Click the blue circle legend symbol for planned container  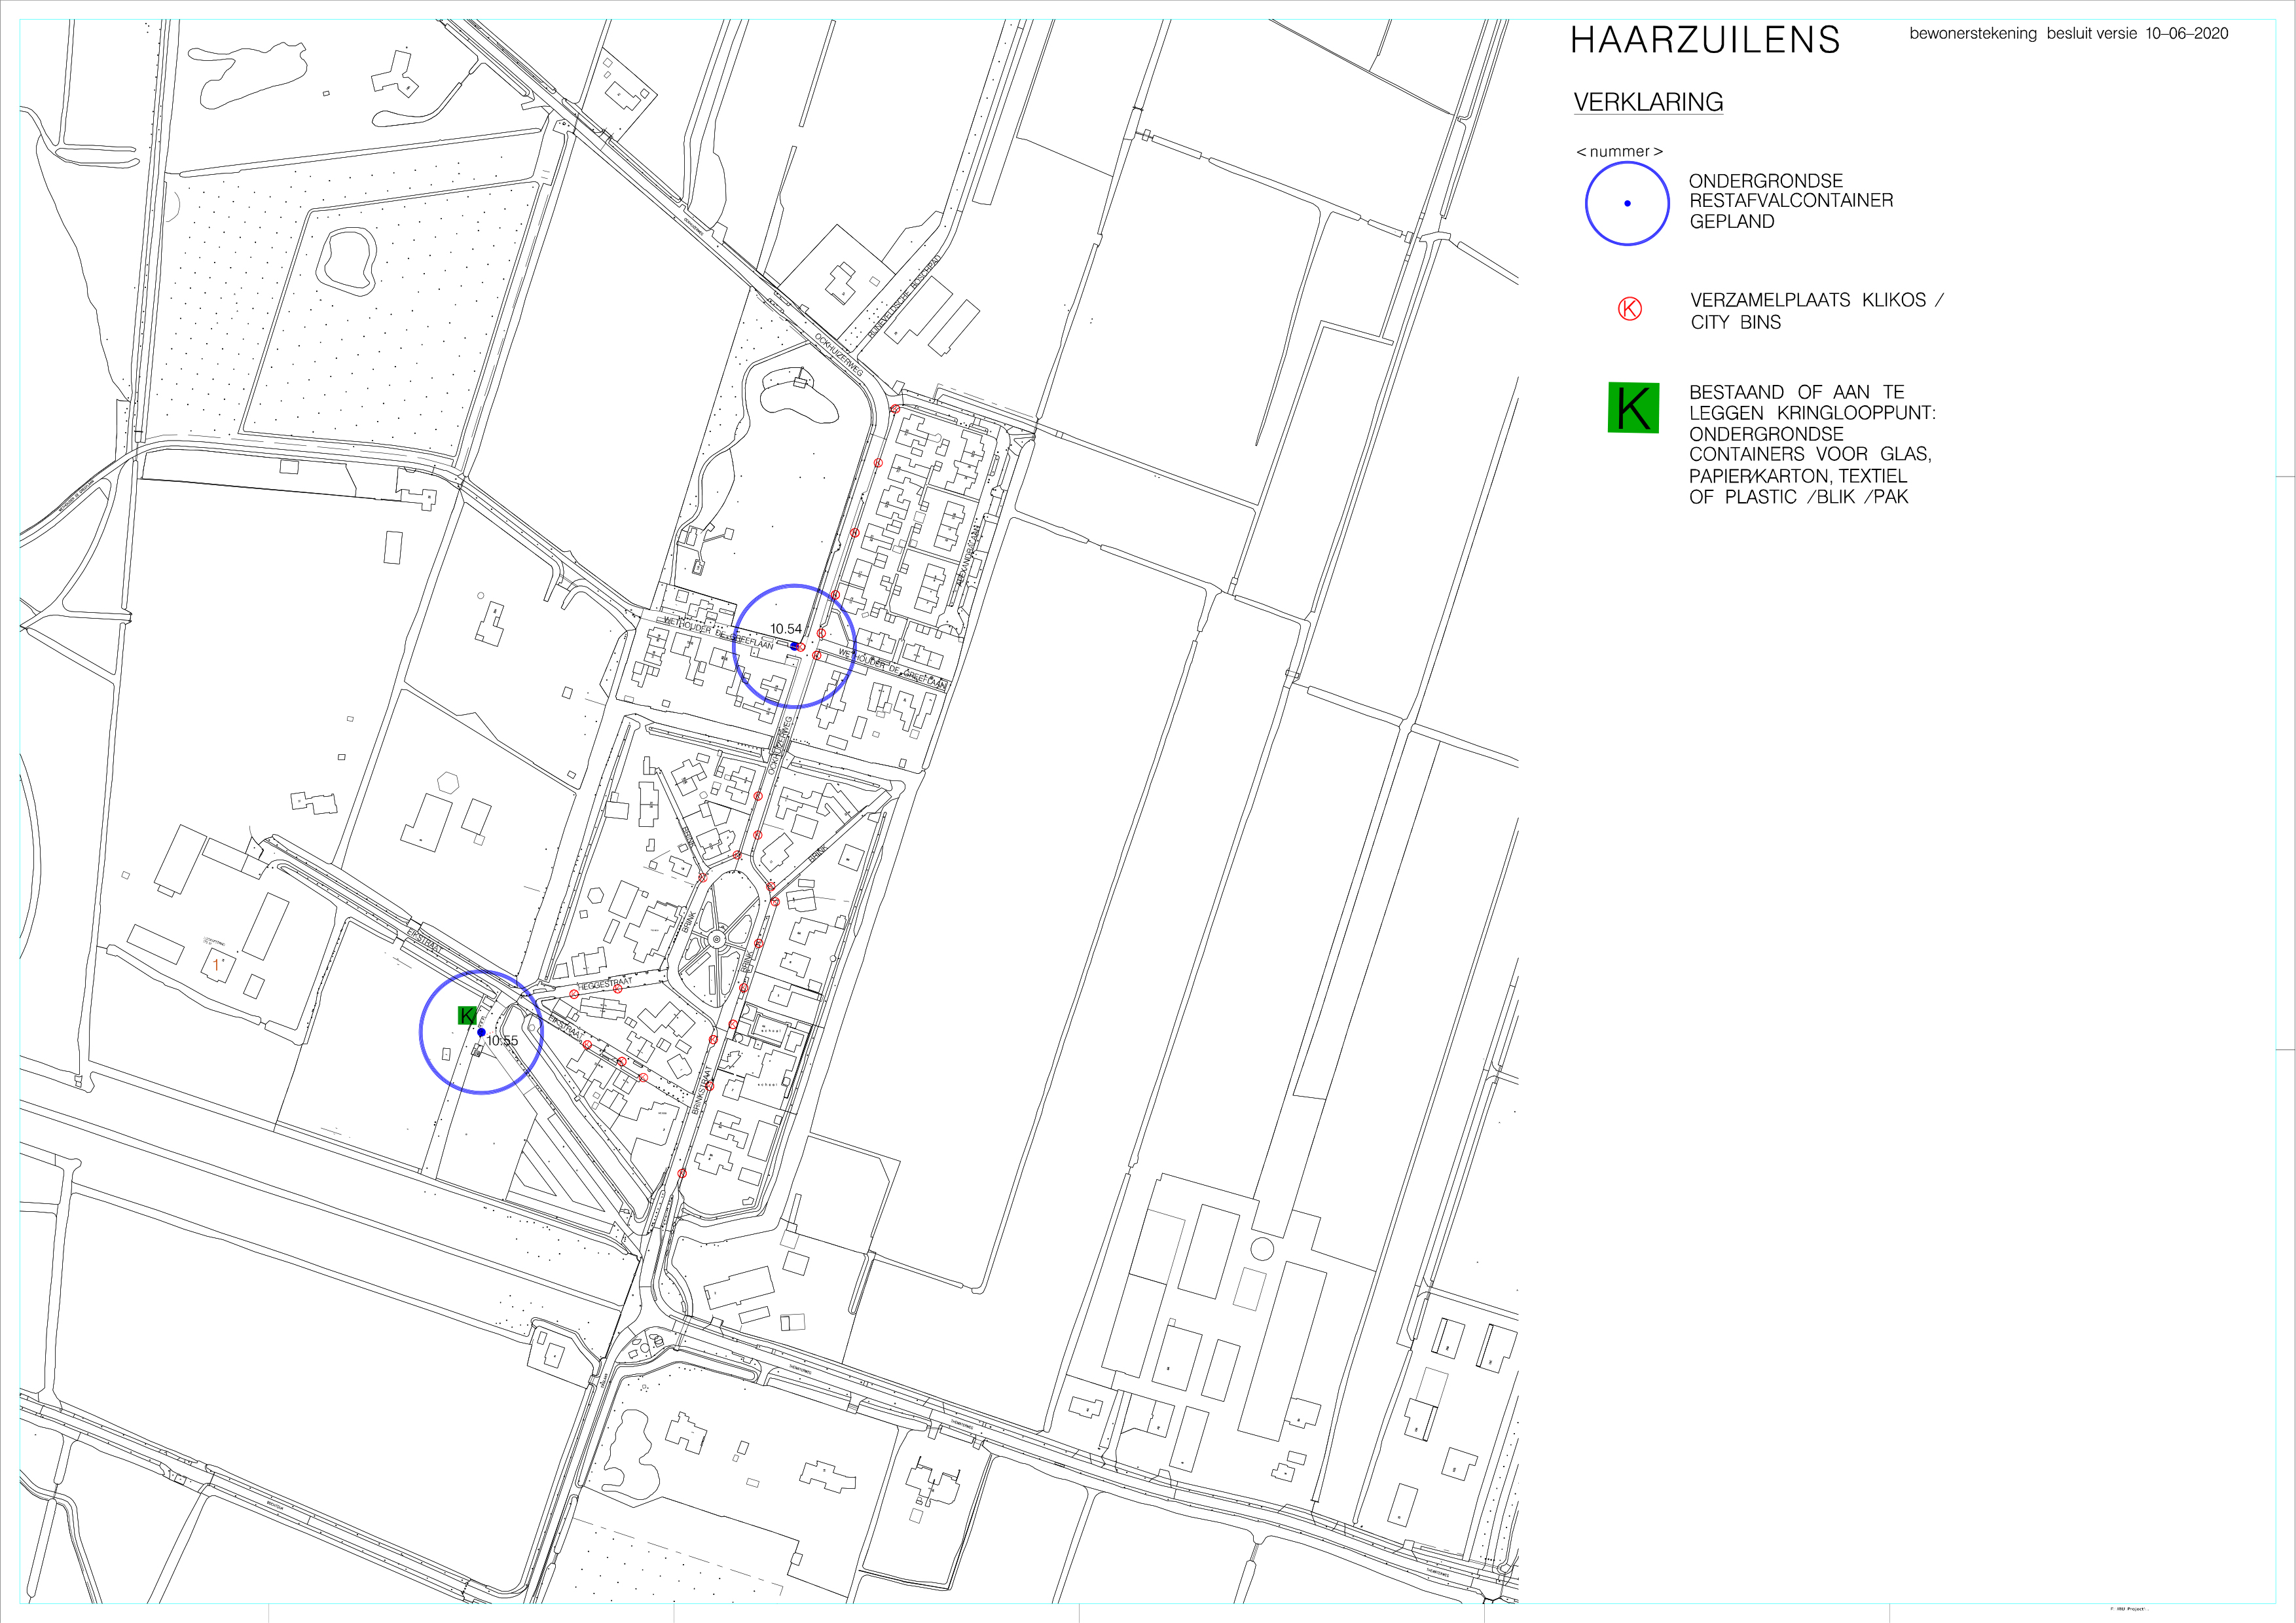(1627, 203)
